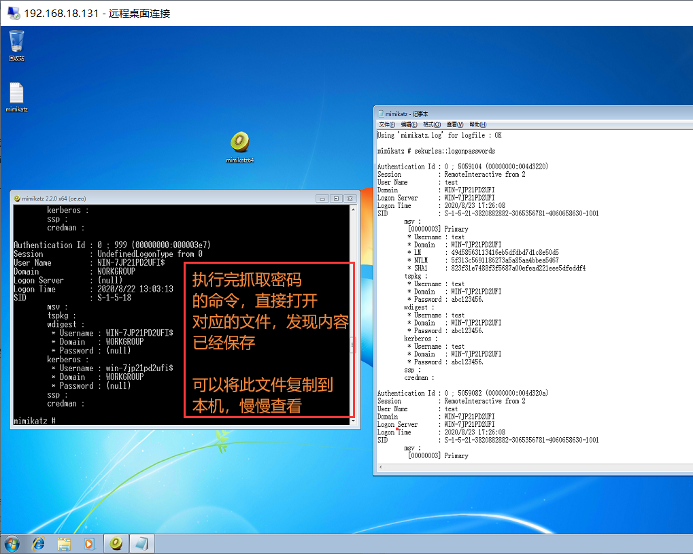Click console kerberos username win-7jp21pd2ufi$ line
The width and height of the screenshot is (693, 554).
(x=113, y=368)
